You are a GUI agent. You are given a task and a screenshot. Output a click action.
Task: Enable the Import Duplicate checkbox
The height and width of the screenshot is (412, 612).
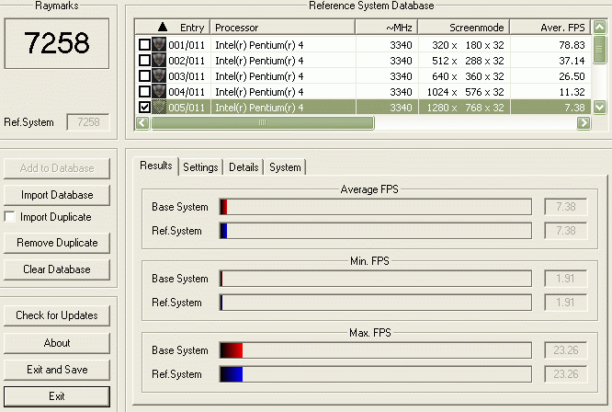[x=9, y=217]
